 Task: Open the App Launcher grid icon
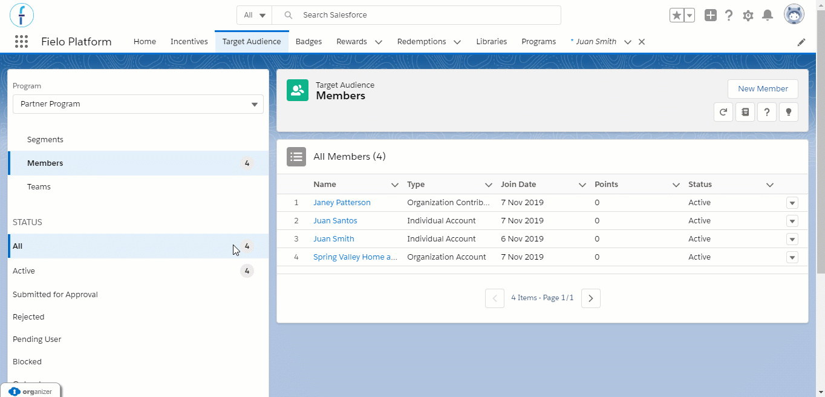click(x=21, y=42)
